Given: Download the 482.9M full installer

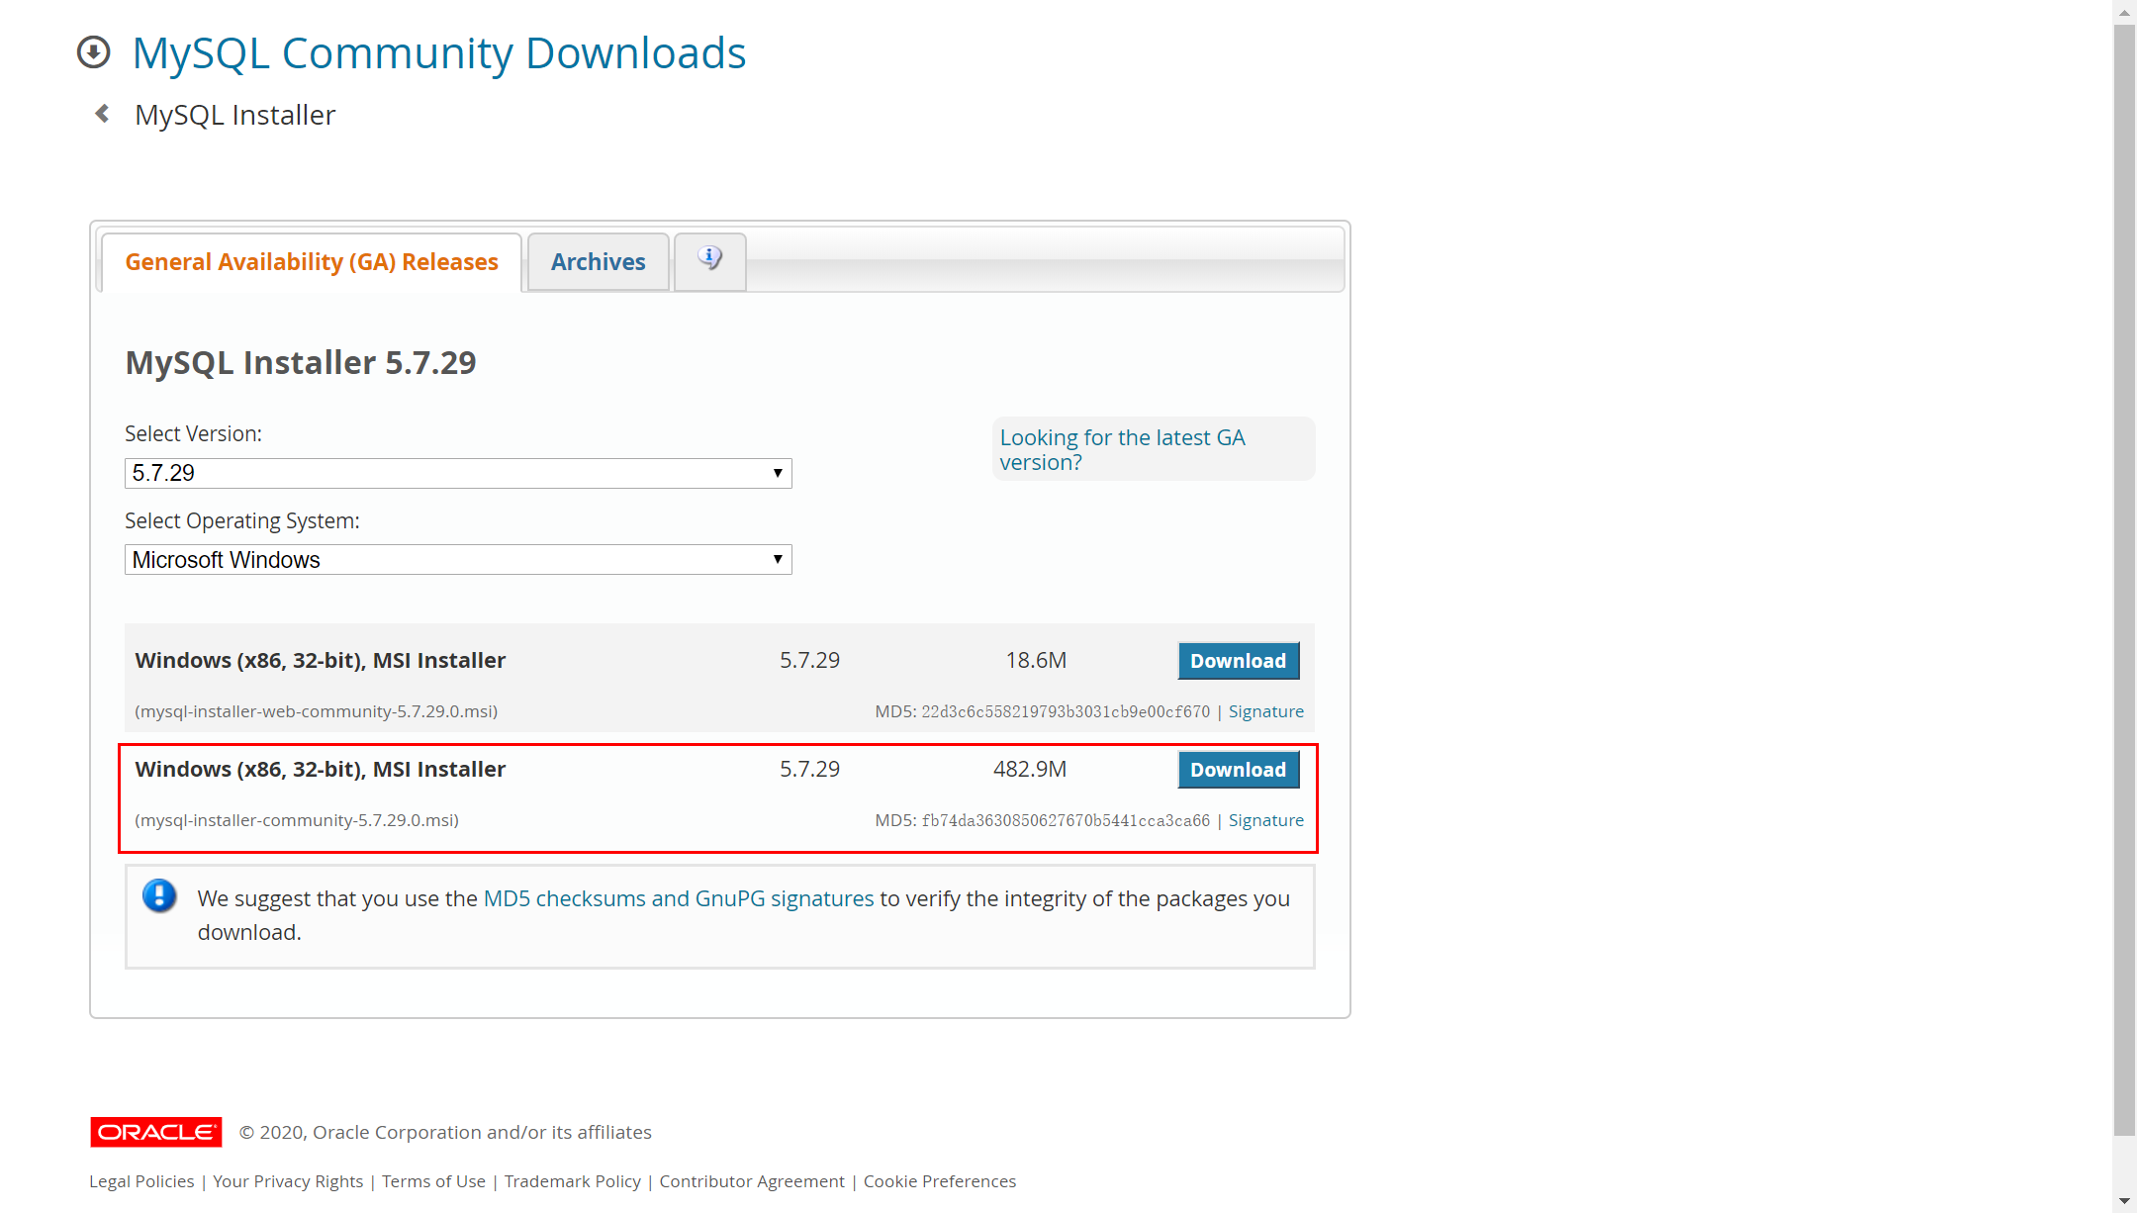Looking at the screenshot, I should [1238, 770].
